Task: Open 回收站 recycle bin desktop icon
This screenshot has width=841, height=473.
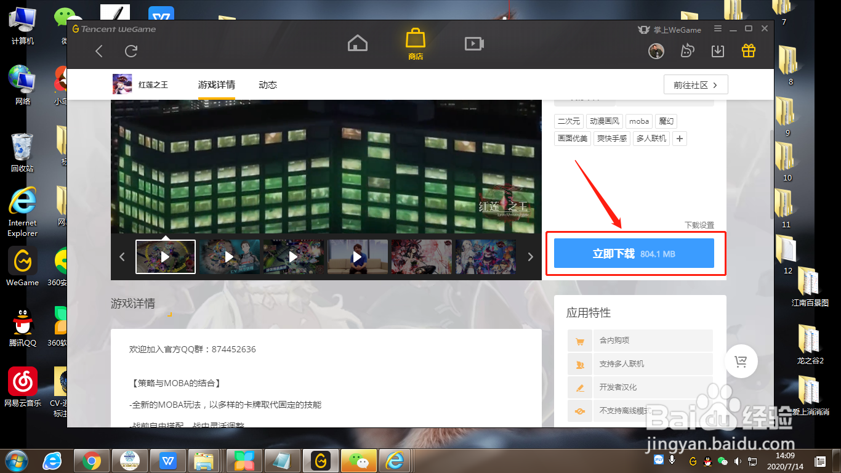Action: click(22, 153)
